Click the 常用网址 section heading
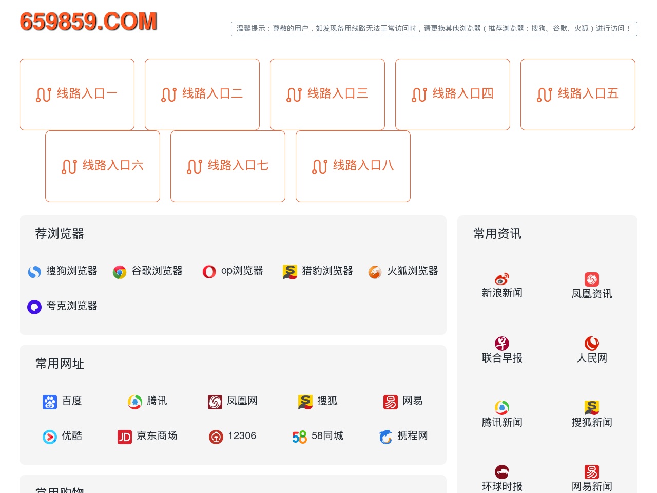The height and width of the screenshot is (493, 657). 60,364
